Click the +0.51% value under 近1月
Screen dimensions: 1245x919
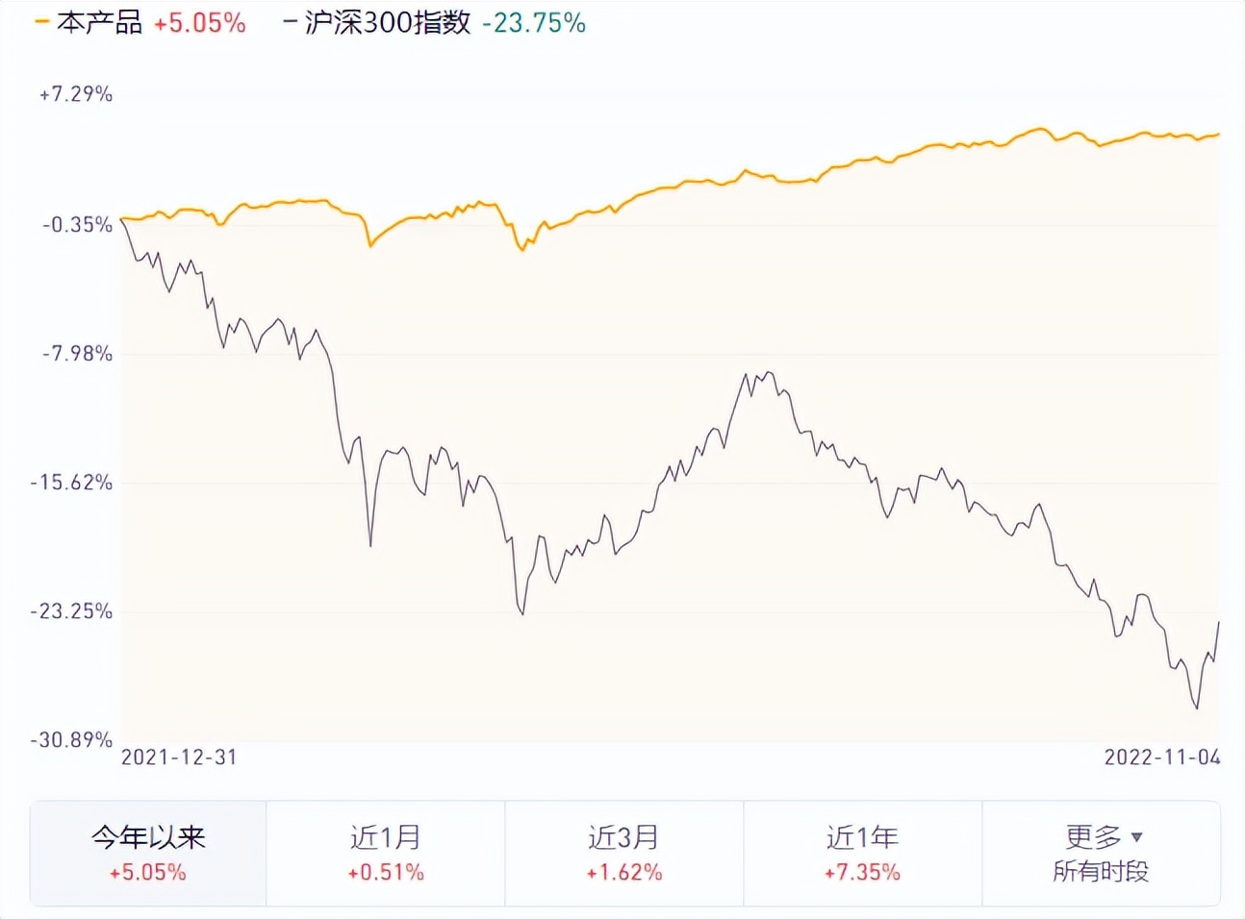[x=385, y=874]
